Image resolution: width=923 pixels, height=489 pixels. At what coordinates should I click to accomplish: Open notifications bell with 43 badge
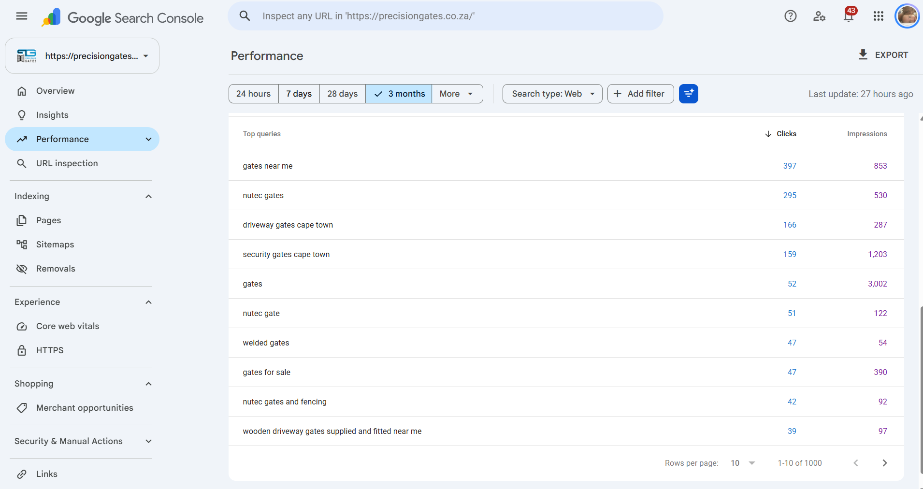(849, 15)
